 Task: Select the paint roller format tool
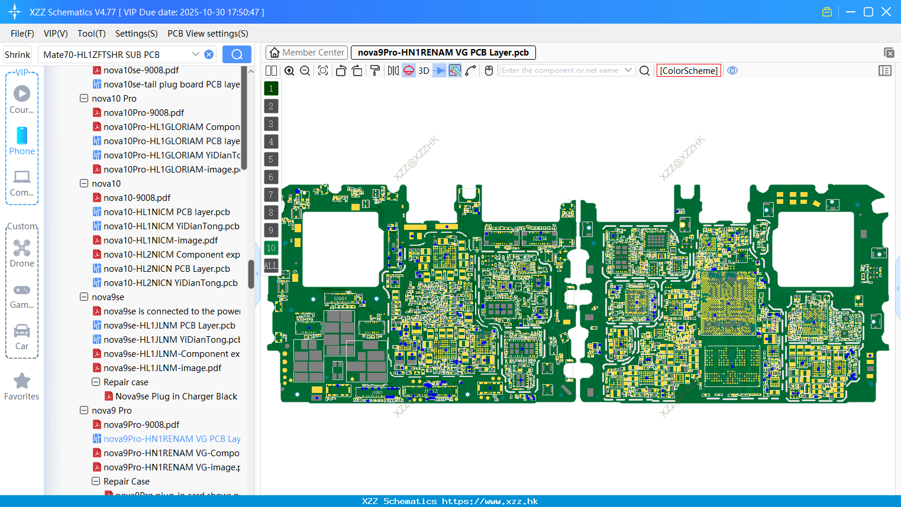(375, 70)
